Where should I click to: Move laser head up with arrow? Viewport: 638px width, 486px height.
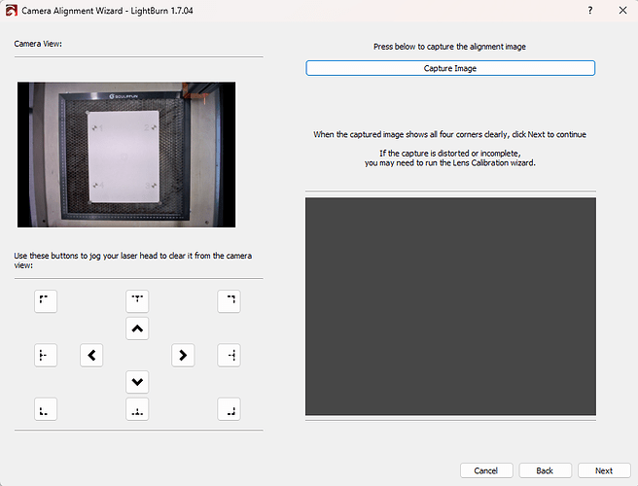(137, 329)
